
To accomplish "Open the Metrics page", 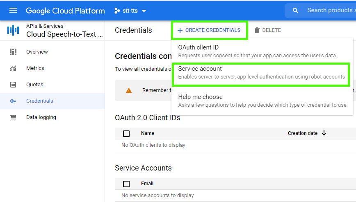I will point(35,68).
